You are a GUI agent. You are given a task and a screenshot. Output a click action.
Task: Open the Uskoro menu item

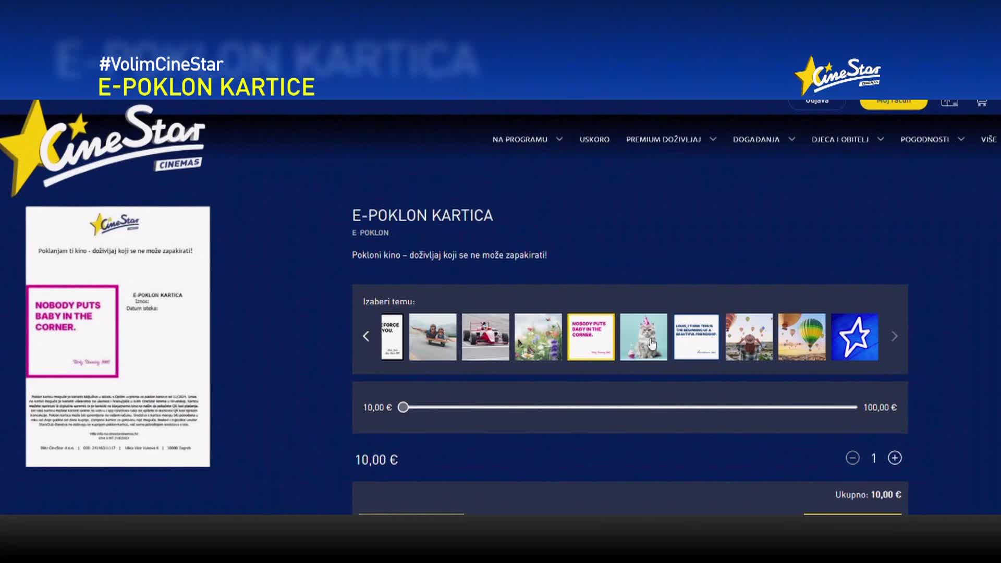594,139
